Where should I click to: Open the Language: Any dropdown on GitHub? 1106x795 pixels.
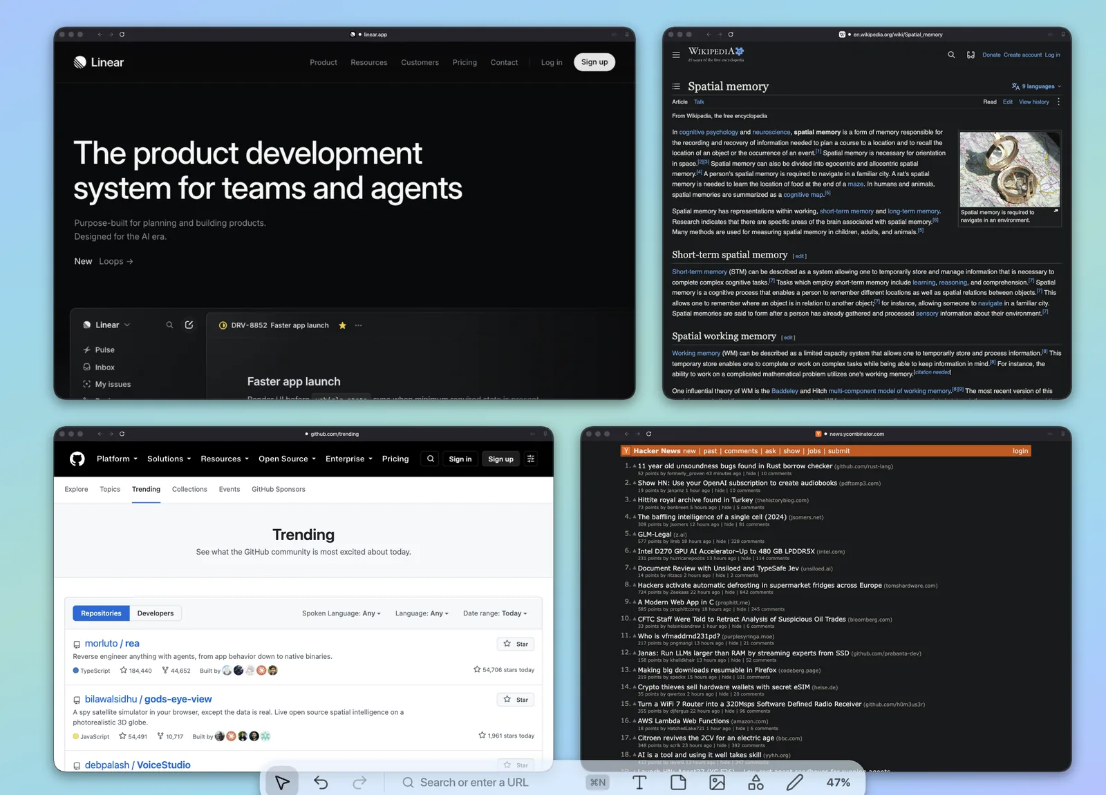[x=422, y=613]
